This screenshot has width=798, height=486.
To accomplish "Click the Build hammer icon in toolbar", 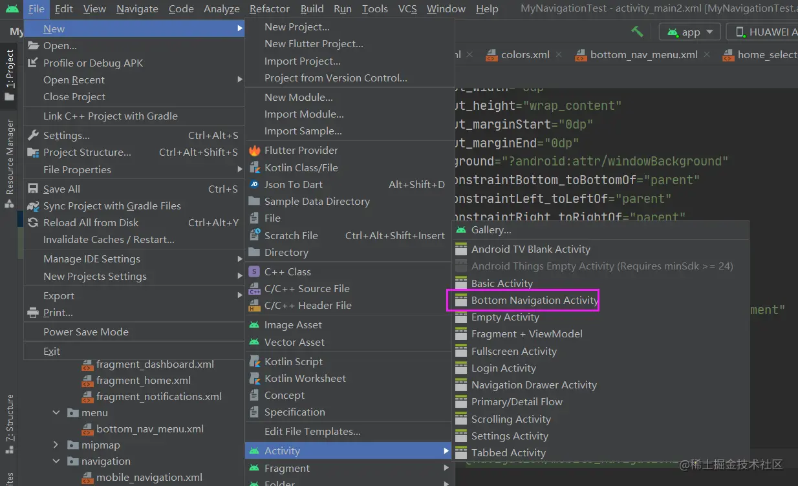I will coord(637,32).
